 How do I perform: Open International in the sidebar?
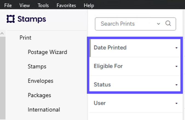click(x=44, y=110)
